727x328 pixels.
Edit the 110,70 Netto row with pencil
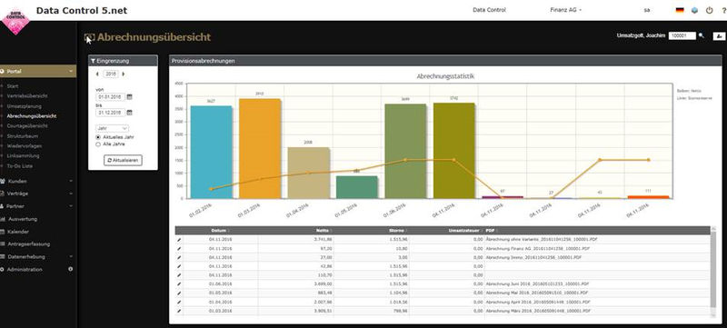coord(179,275)
